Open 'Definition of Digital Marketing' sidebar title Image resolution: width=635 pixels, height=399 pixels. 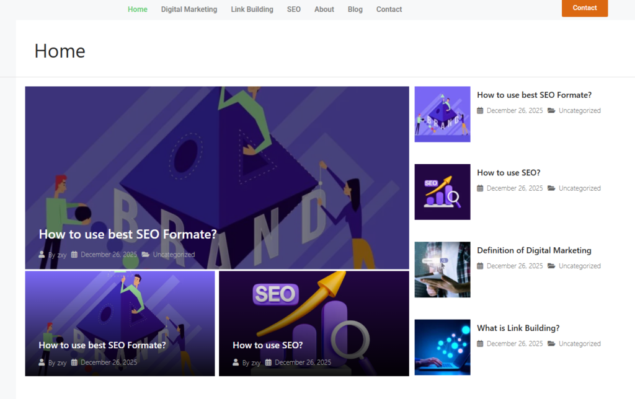click(534, 250)
